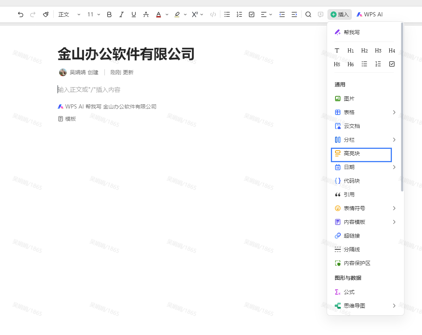Expand the 日期 submenu arrow
The image size is (422, 335).
(x=394, y=167)
